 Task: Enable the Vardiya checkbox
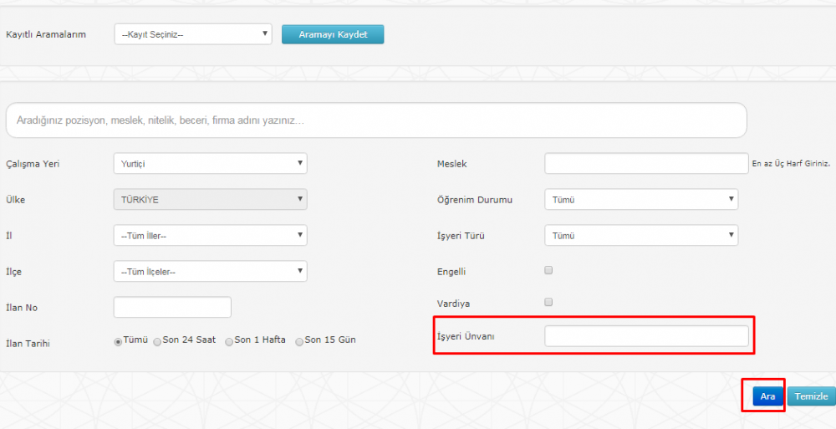coord(548,302)
